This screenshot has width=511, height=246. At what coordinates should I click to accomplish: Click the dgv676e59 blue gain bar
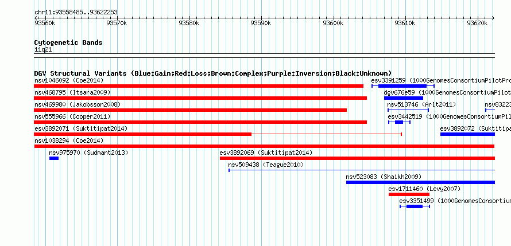pyautogui.click(x=404, y=98)
